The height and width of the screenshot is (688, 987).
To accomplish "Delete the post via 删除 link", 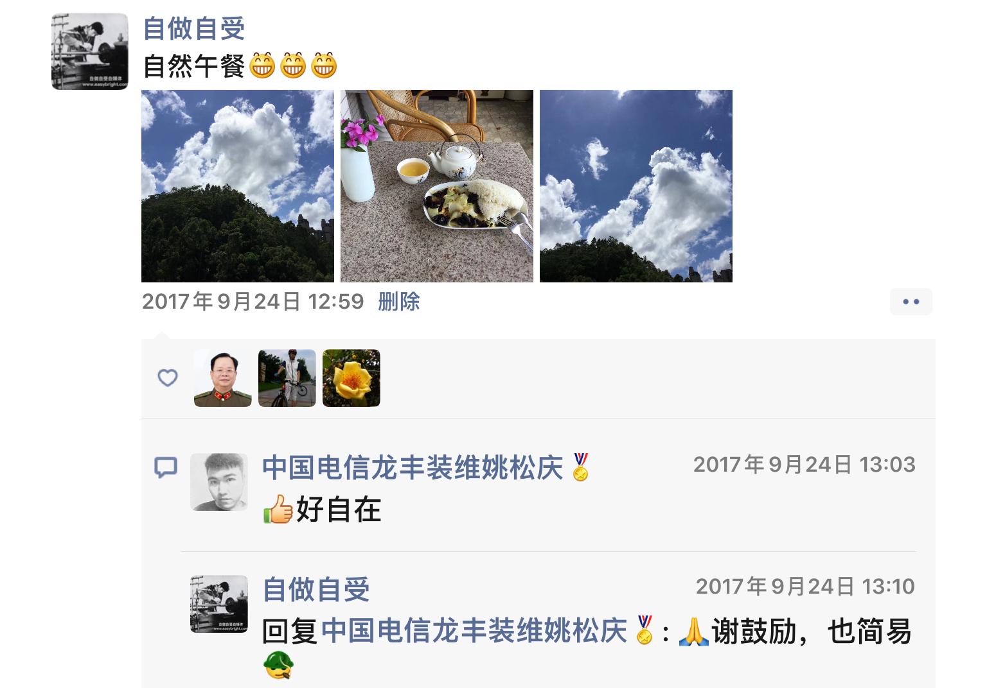I will pyautogui.click(x=398, y=302).
